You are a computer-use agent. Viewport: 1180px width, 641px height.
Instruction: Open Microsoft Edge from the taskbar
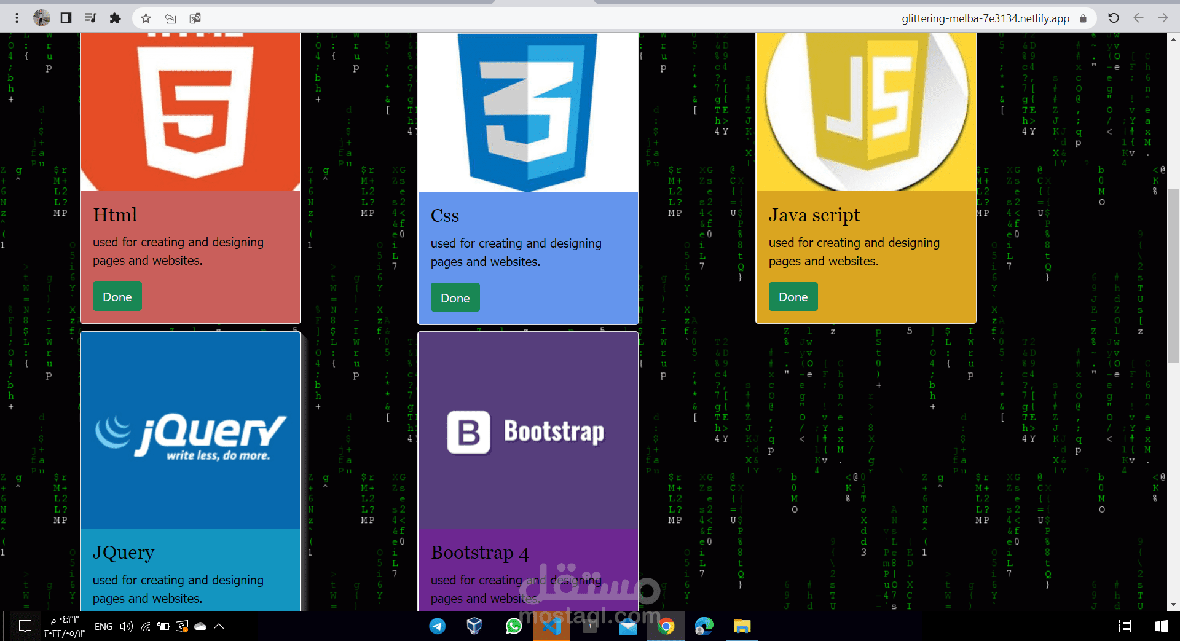click(704, 626)
